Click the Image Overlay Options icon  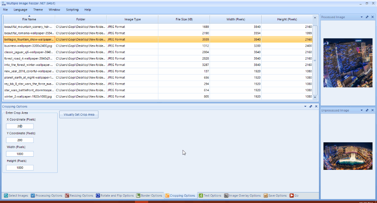(226, 195)
